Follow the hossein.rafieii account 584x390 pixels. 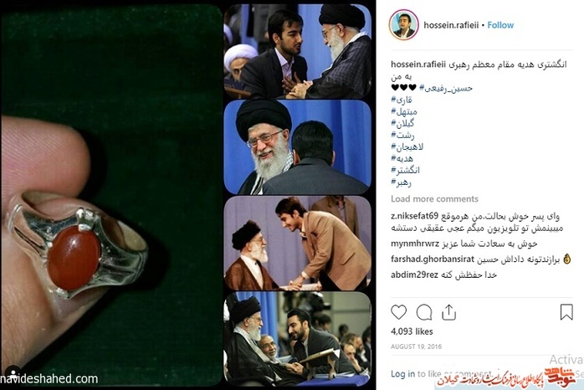click(500, 25)
